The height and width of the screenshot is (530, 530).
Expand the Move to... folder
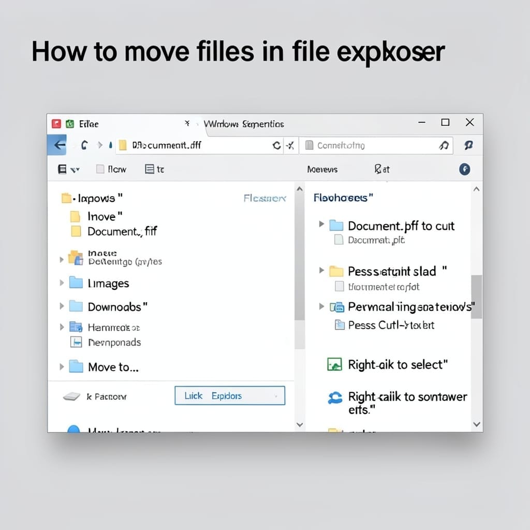(62, 367)
